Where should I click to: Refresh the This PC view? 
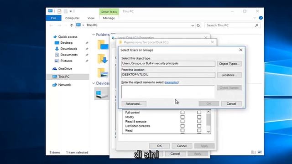tap(198, 26)
